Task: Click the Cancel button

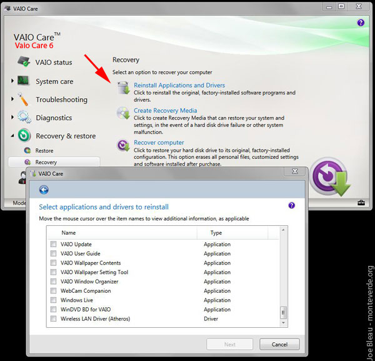Action: (x=279, y=344)
